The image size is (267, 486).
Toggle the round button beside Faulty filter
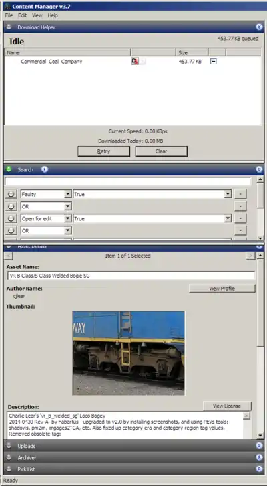tap(11, 194)
